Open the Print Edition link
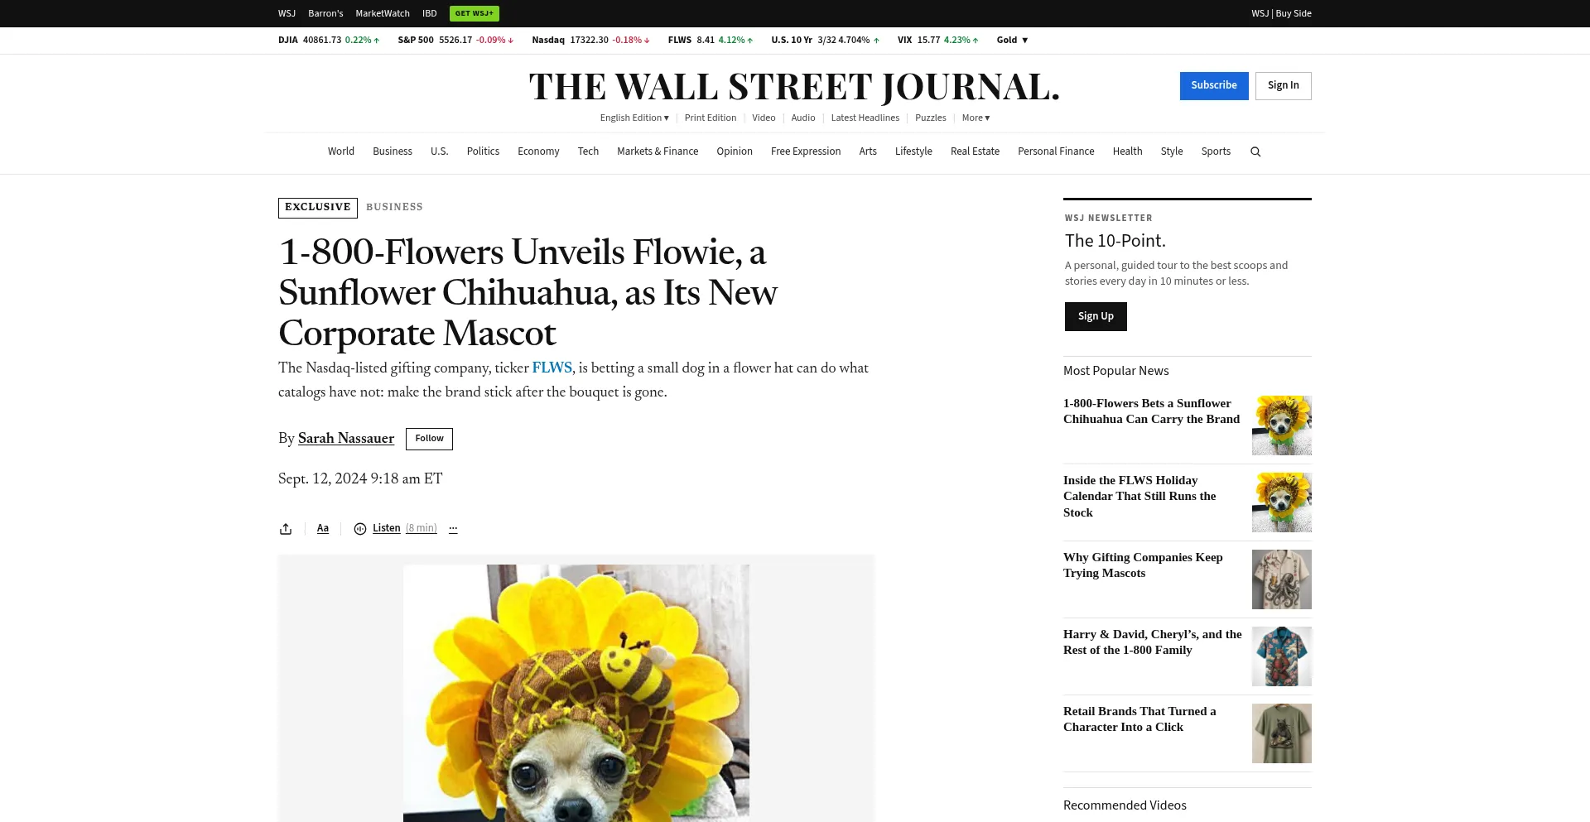 pos(711,118)
